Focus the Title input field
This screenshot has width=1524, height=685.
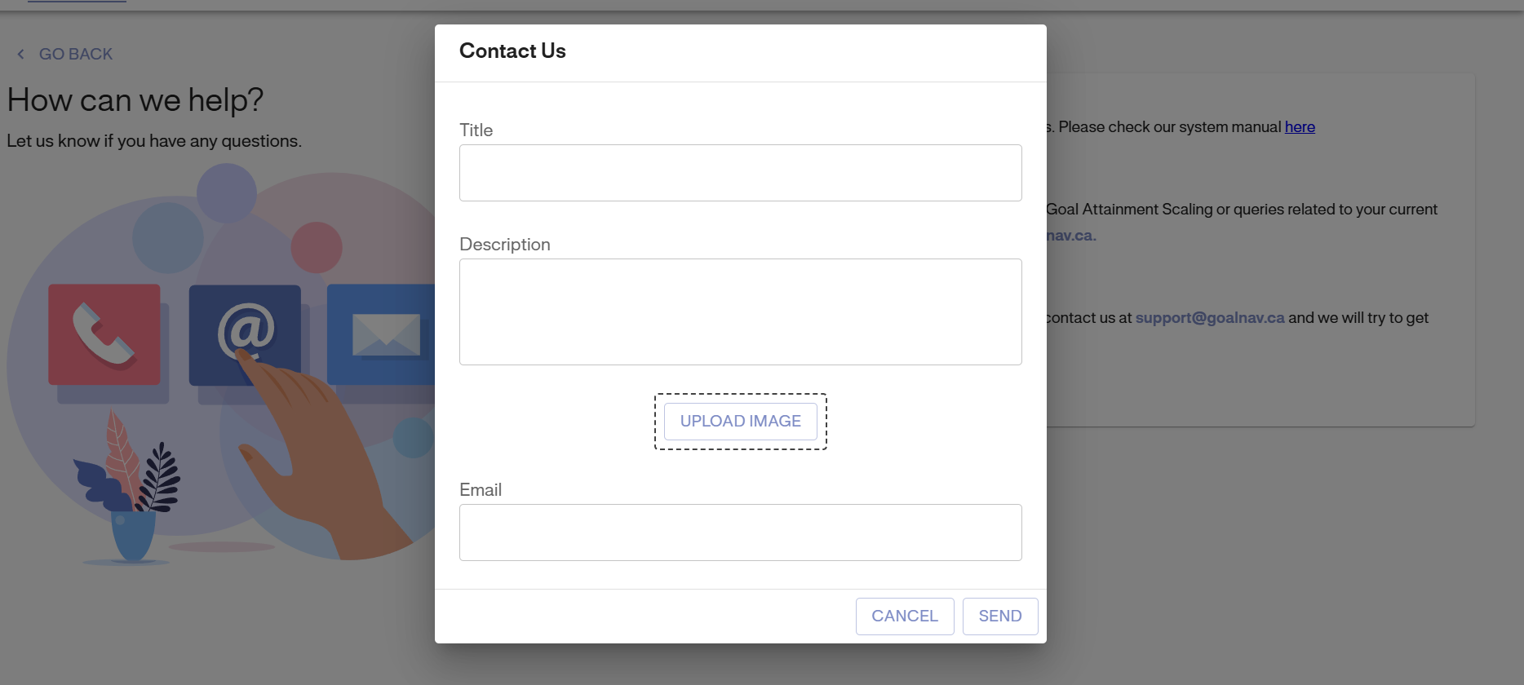coord(740,173)
